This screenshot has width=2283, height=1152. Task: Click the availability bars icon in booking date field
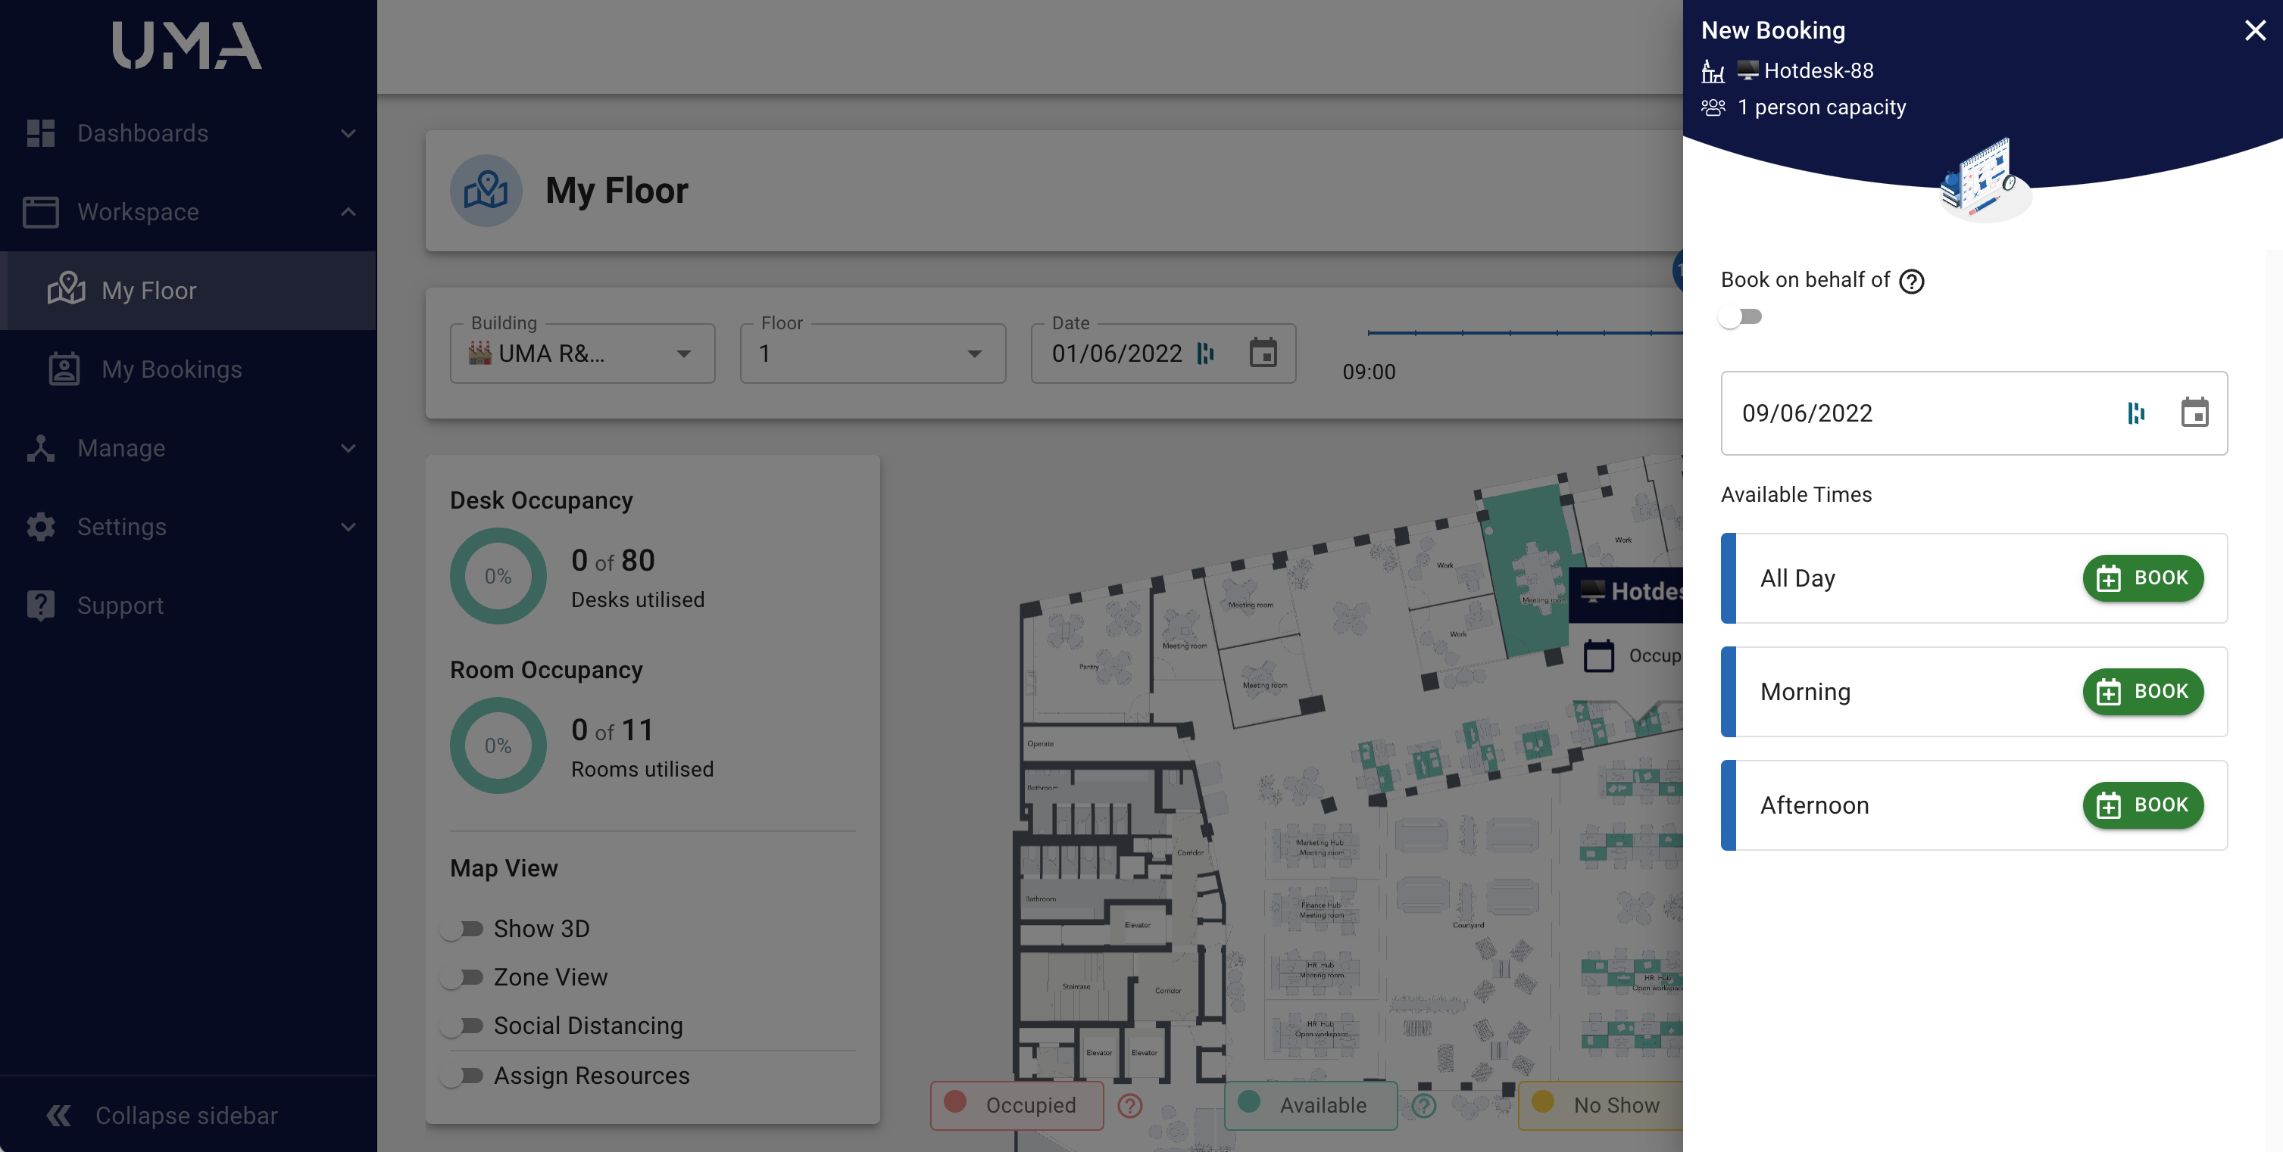click(x=2135, y=413)
